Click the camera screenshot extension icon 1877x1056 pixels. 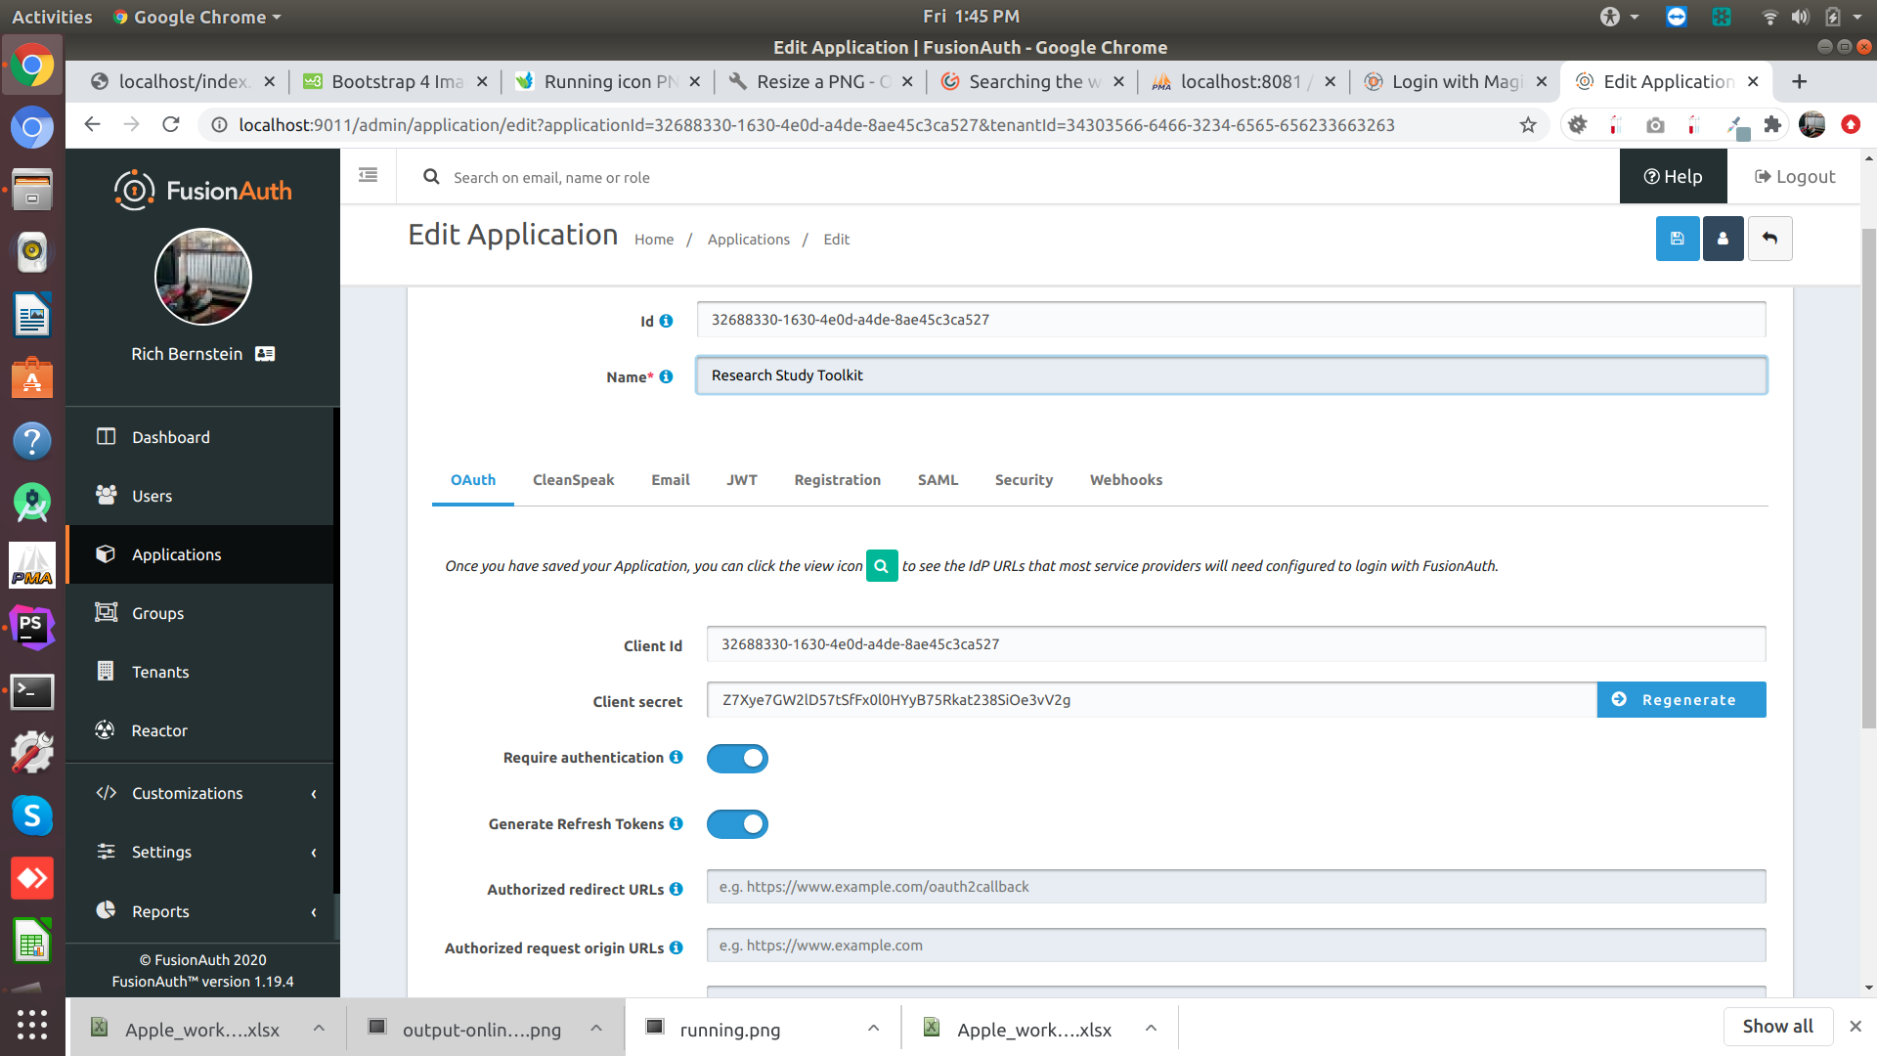point(1655,125)
